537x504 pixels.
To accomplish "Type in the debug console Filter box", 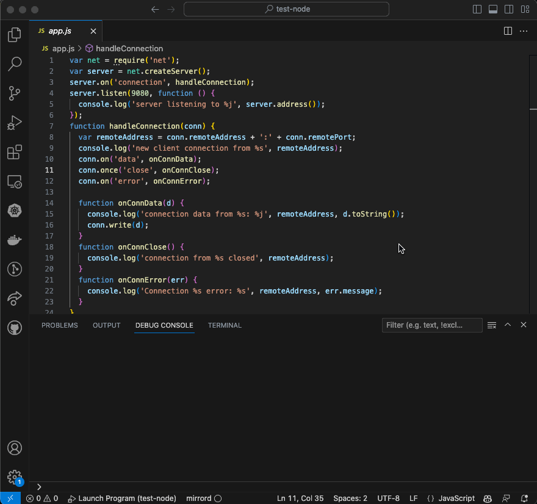I will (431, 325).
